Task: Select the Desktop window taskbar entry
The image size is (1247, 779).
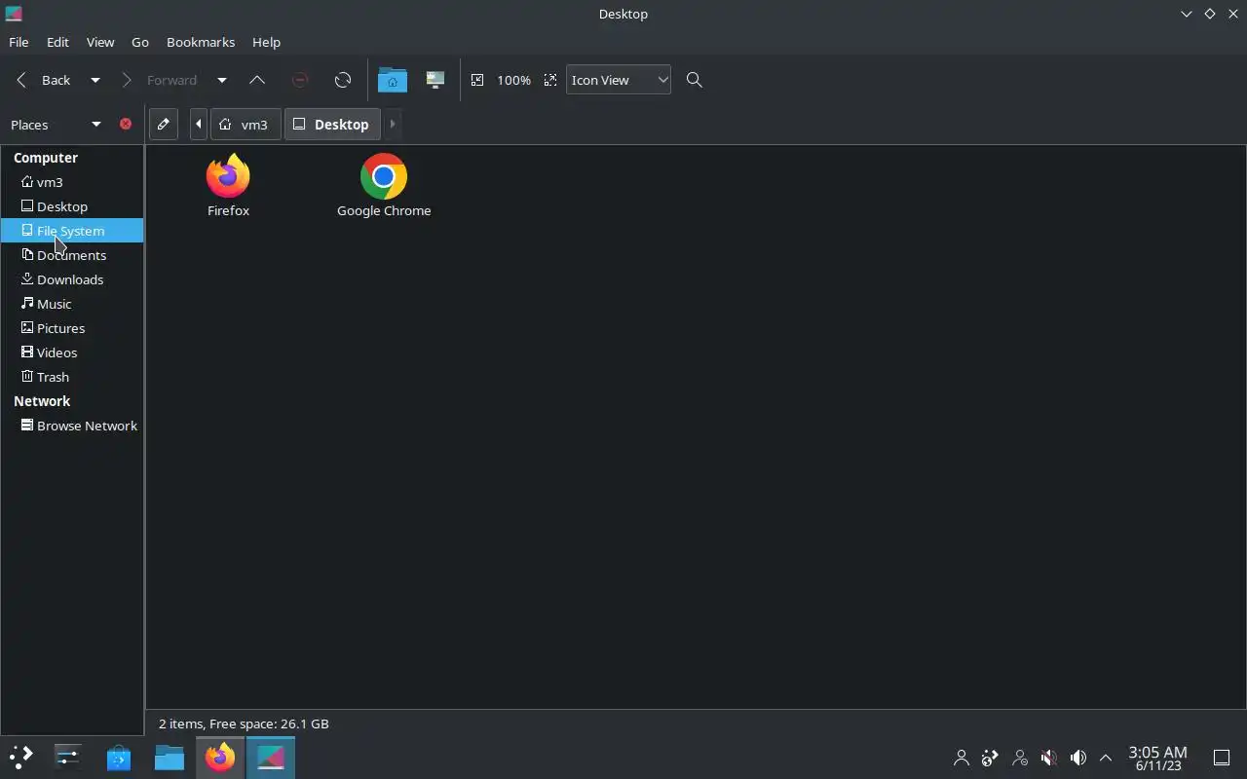Action: coord(271,757)
